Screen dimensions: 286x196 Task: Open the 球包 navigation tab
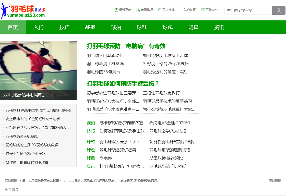tap(168, 27)
